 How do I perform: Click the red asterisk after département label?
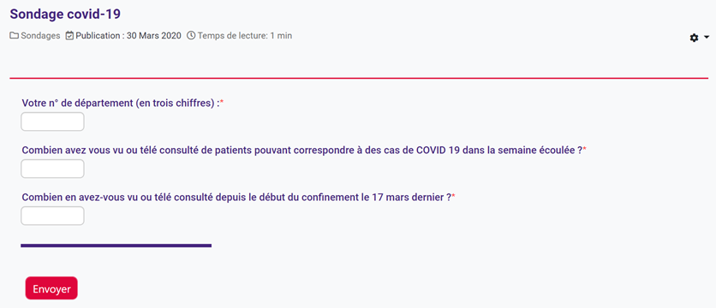[222, 102]
